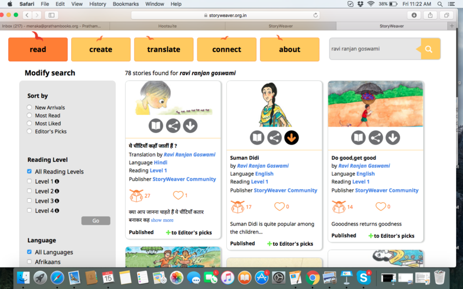Open the about section
This screenshot has width=463, height=289.
point(290,49)
